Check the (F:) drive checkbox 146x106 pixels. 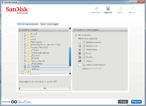coord(22,72)
